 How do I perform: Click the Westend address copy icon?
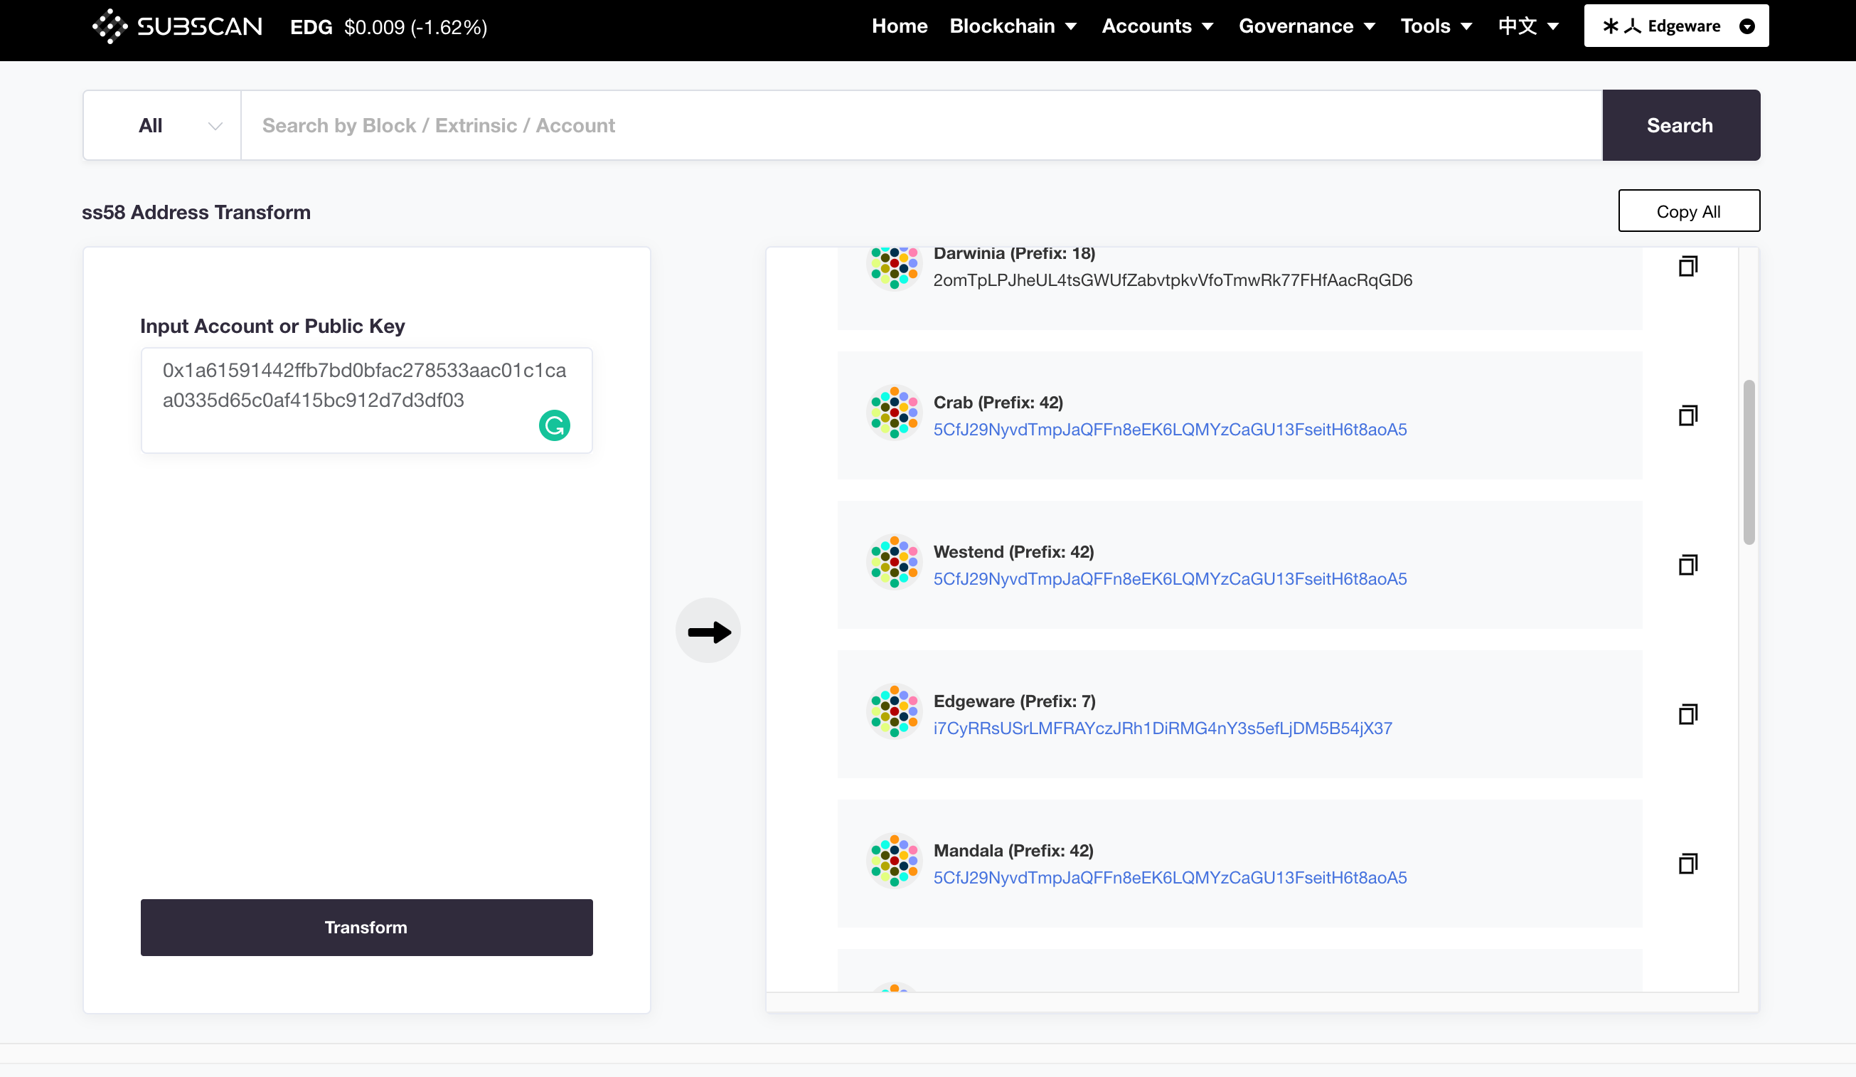pos(1687,565)
